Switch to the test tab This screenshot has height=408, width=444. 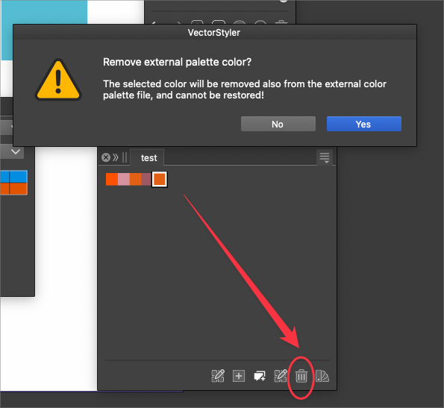148,158
